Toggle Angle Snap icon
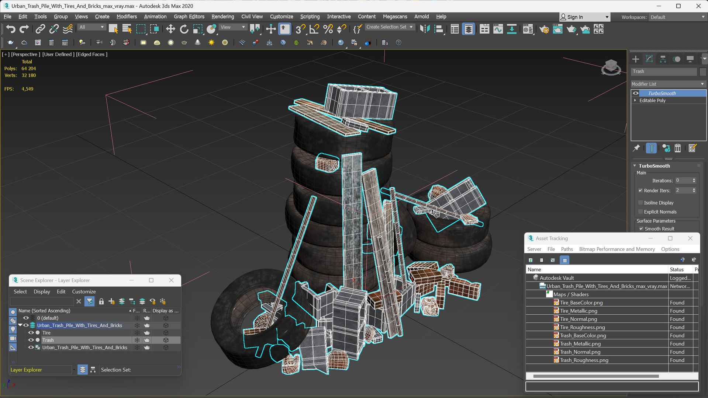 pyautogui.click(x=314, y=29)
